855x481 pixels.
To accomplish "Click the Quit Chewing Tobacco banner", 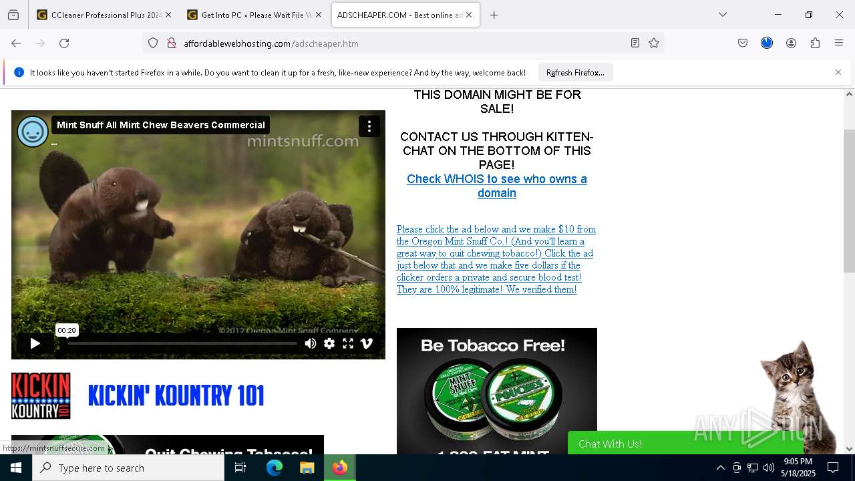I will (x=168, y=445).
